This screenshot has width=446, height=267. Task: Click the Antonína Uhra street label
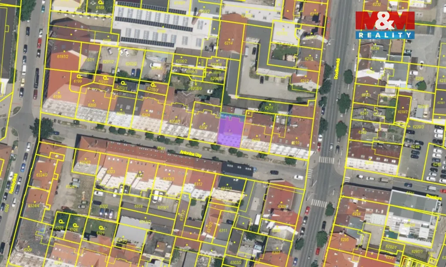[193, 154]
